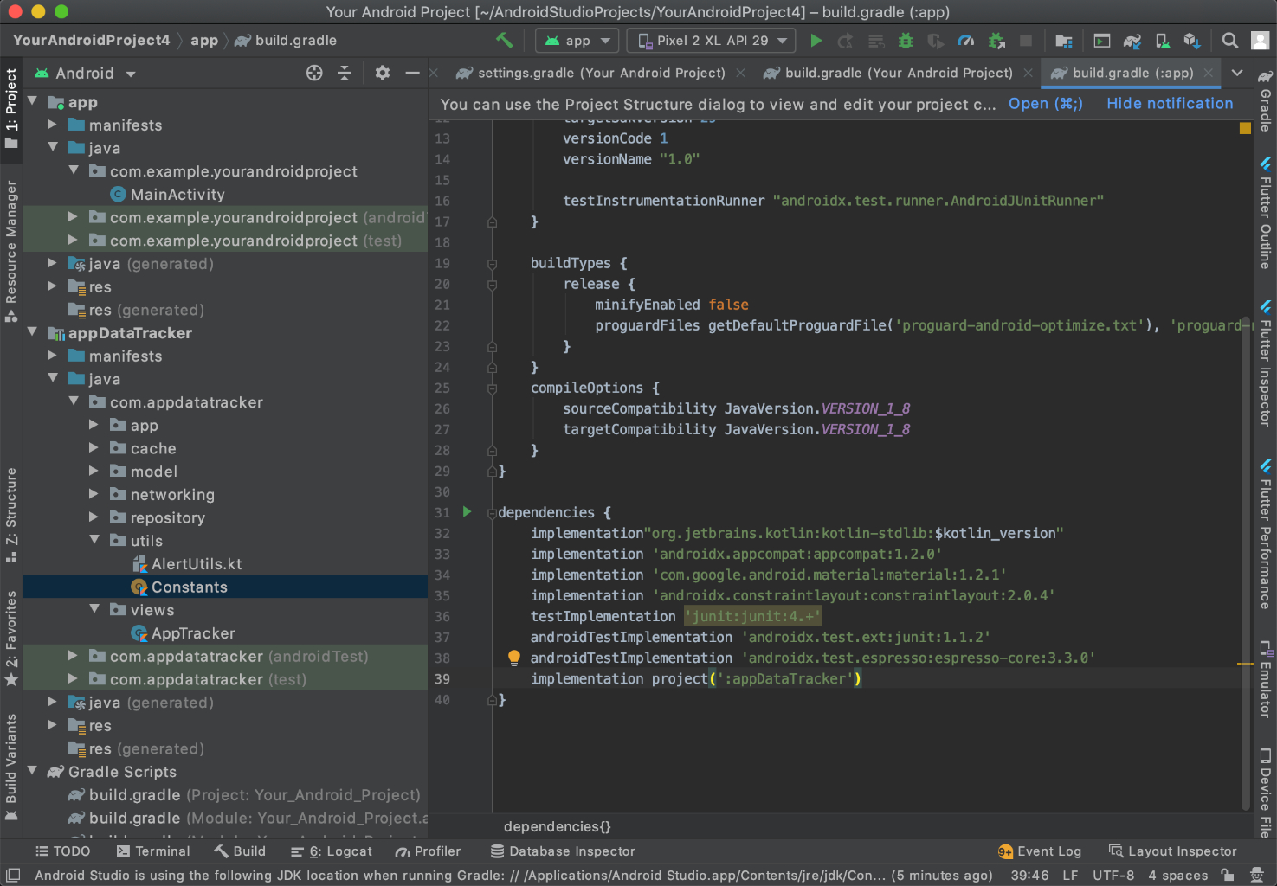Viewport: 1277px width, 886px height.
Task: Click the Apply Code Changes icon
Action: pyautogui.click(x=876, y=41)
